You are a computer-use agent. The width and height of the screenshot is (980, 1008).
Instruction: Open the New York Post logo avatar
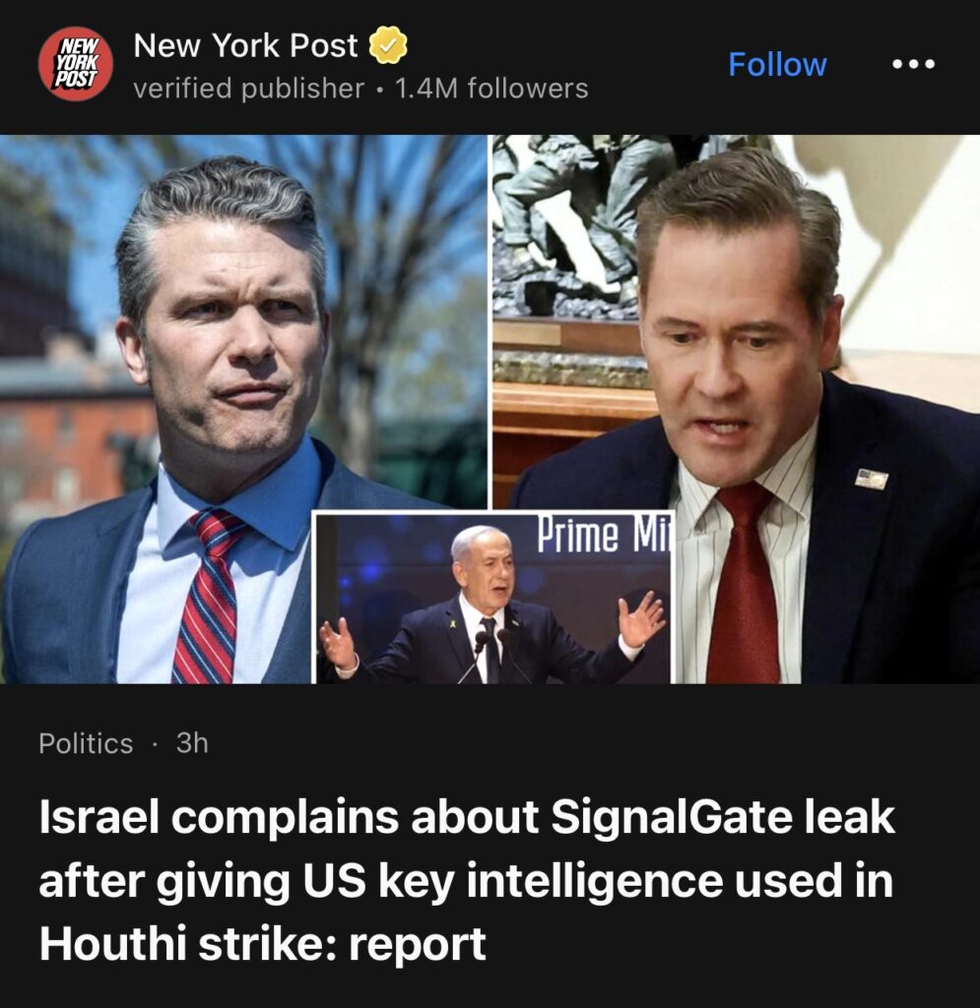pos(75,64)
